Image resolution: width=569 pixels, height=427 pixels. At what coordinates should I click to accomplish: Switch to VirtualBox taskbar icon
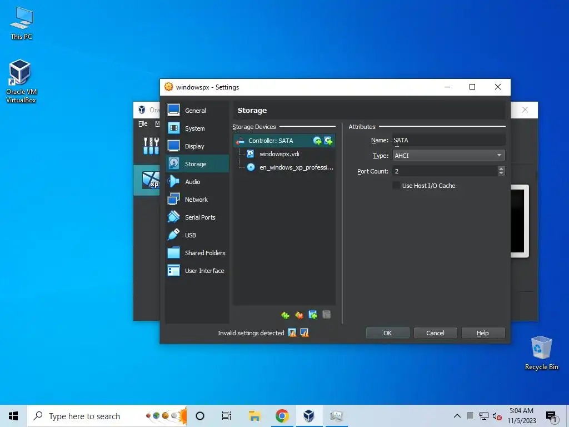click(x=309, y=416)
